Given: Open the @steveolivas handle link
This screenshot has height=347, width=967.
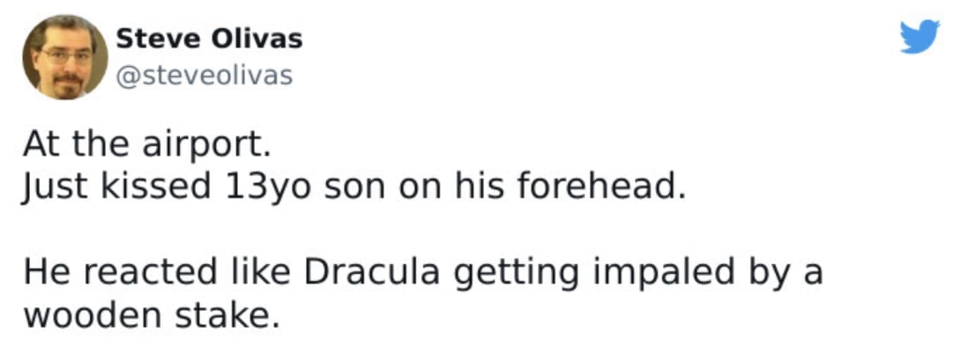Looking at the screenshot, I should [x=203, y=75].
